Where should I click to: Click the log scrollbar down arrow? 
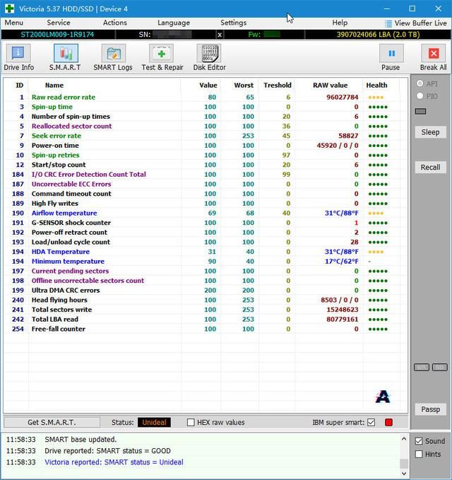click(404, 473)
